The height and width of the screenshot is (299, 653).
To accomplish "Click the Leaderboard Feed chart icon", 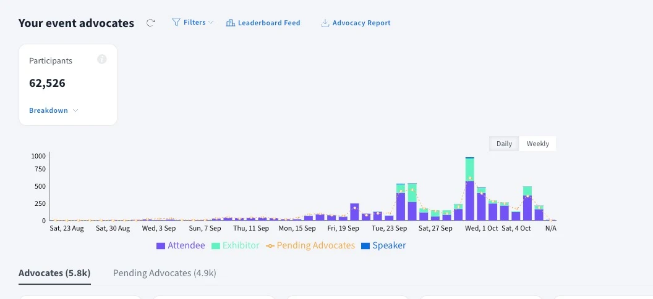I will tap(231, 23).
